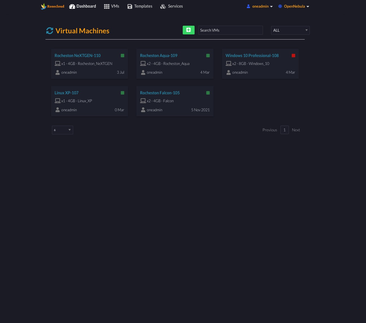The width and height of the screenshot is (366, 323).
Task: Go to the Next page
Action: [296, 130]
